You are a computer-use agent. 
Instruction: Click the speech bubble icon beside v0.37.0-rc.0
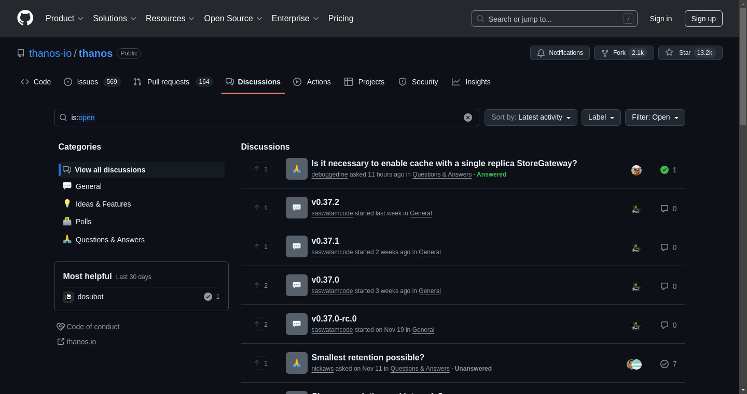pos(297,324)
